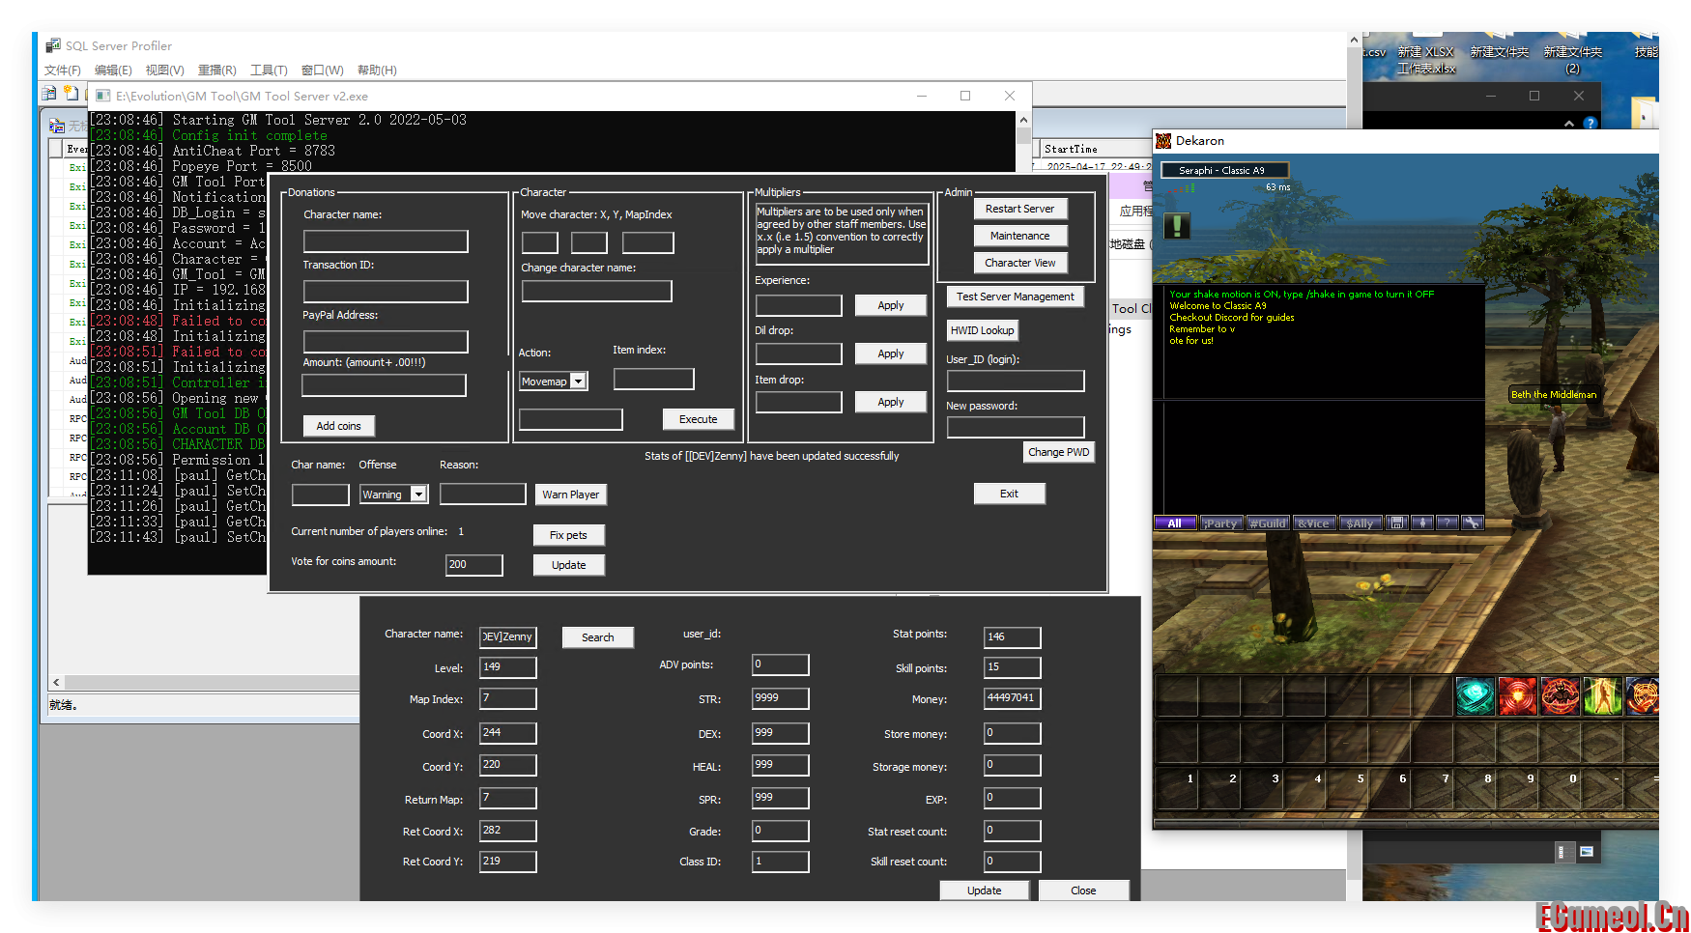Activate the cyan swirl skill icon
The width and height of the screenshot is (1691, 933).
(x=1475, y=695)
